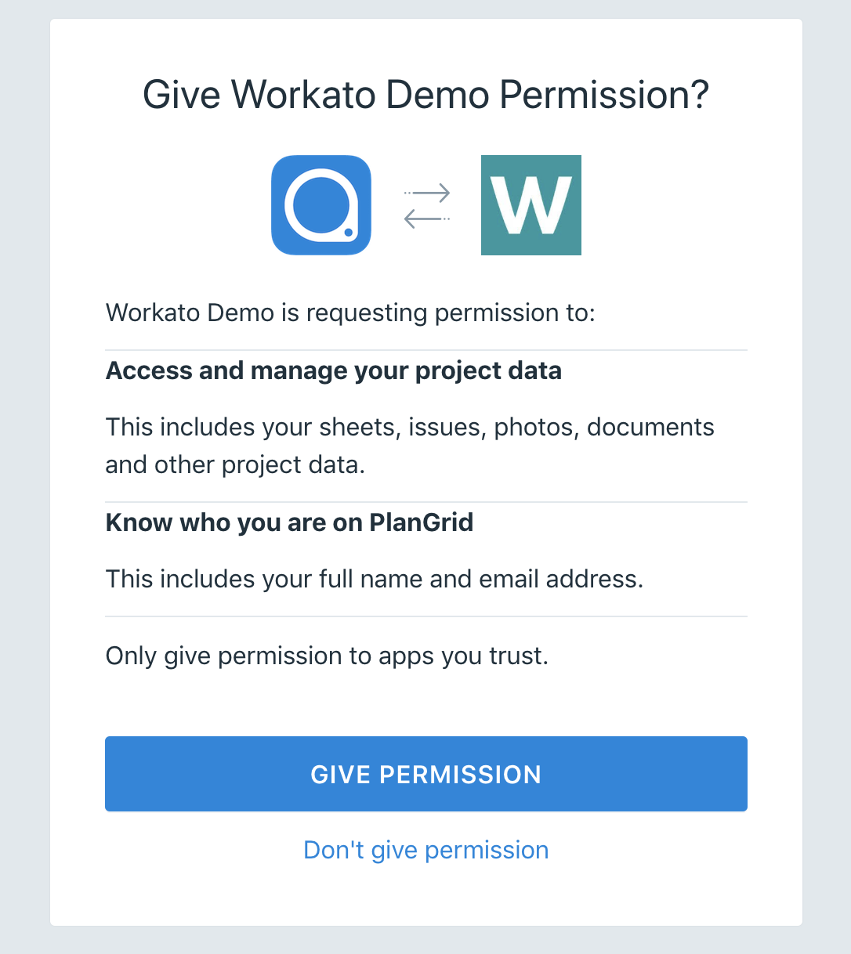Click the PlanGrid app icon
The height and width of the screenshot is (954, 851).
tap(320, 204)
